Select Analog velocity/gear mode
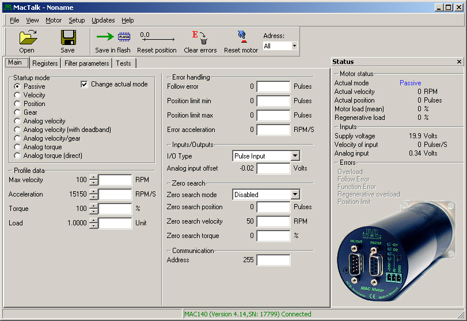Screen dimensions: 467x321 pyautogui.click(x=17, y=138)
